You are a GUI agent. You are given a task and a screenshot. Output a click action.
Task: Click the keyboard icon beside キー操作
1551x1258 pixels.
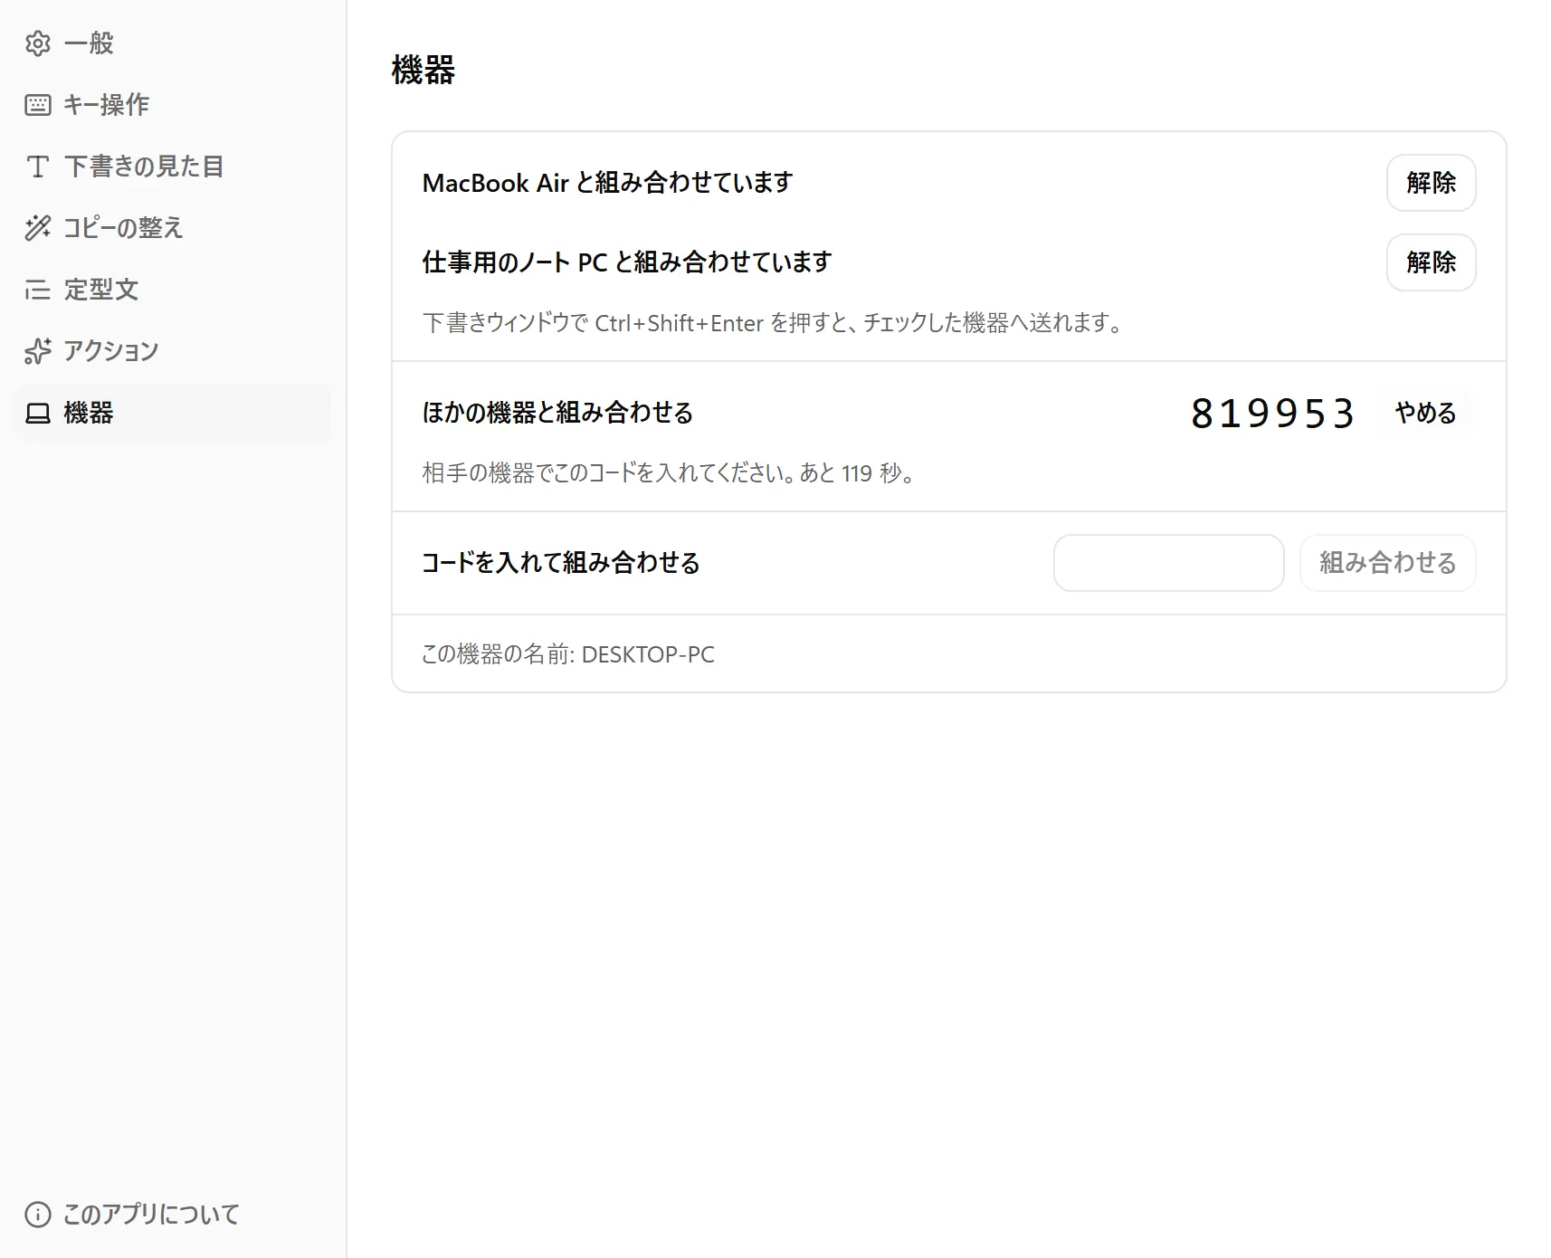pos(38,105)
